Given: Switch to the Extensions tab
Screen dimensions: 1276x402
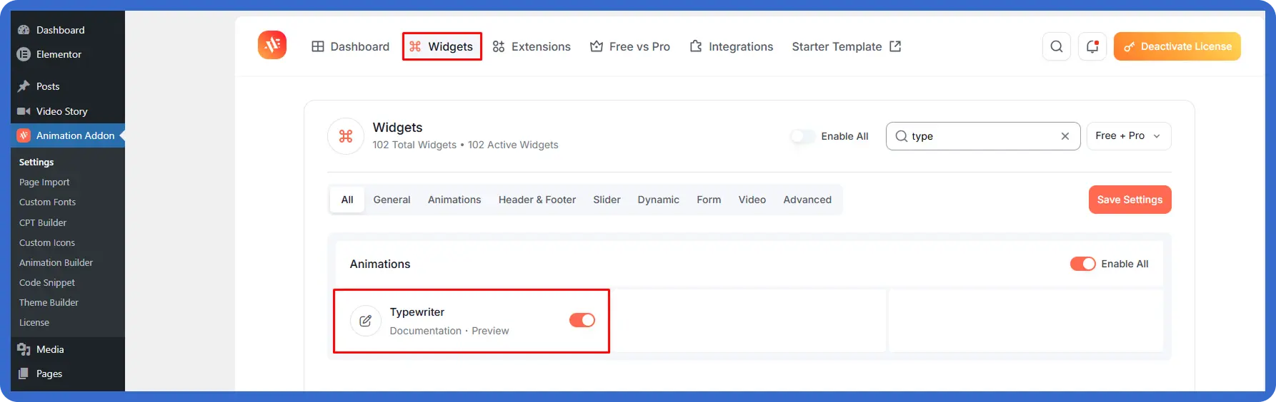Looking at the screenshot, I should [x=532, y=46].
